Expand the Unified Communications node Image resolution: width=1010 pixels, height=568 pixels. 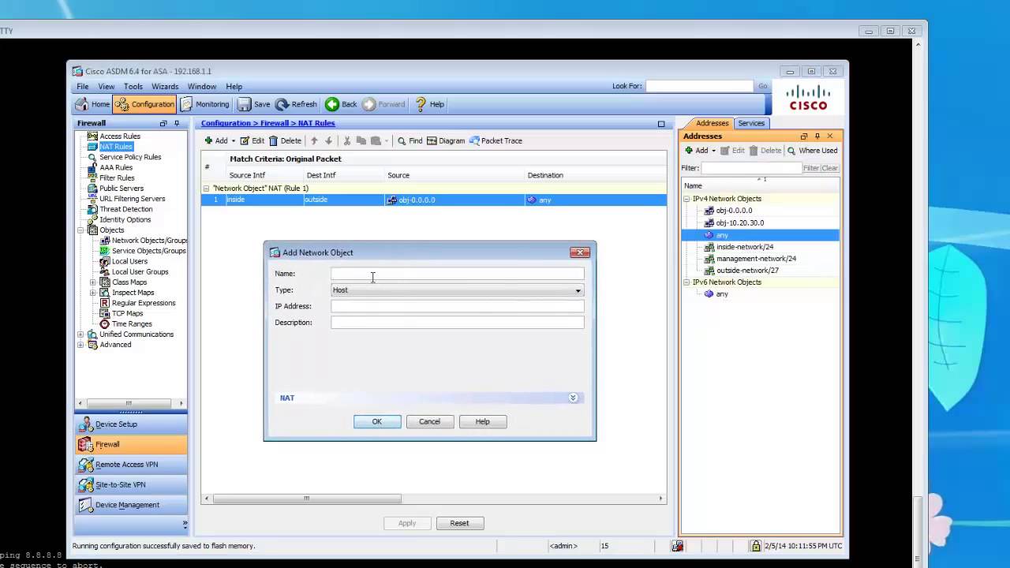coord(80,334)
